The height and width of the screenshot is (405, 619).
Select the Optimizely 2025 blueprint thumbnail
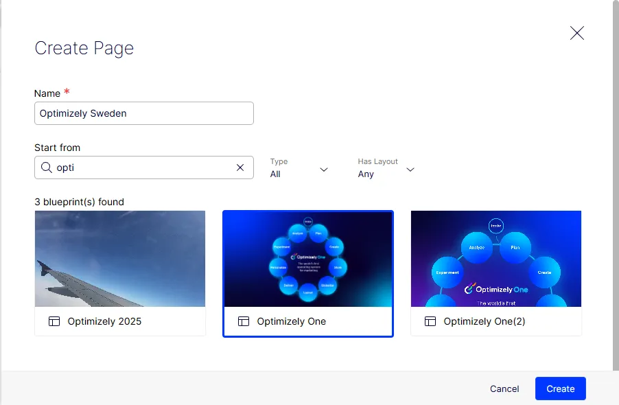click(x=120, y=259)
